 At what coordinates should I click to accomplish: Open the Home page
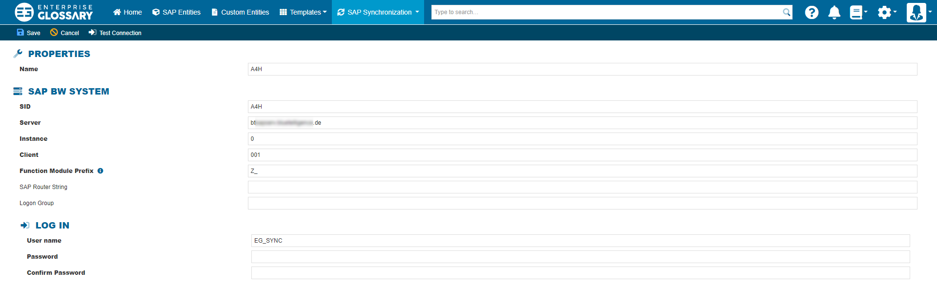(x=127, y=12)
